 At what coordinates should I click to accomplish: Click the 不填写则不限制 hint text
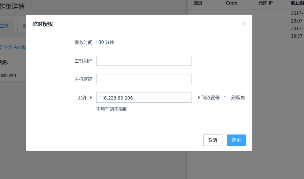[112, 109]
